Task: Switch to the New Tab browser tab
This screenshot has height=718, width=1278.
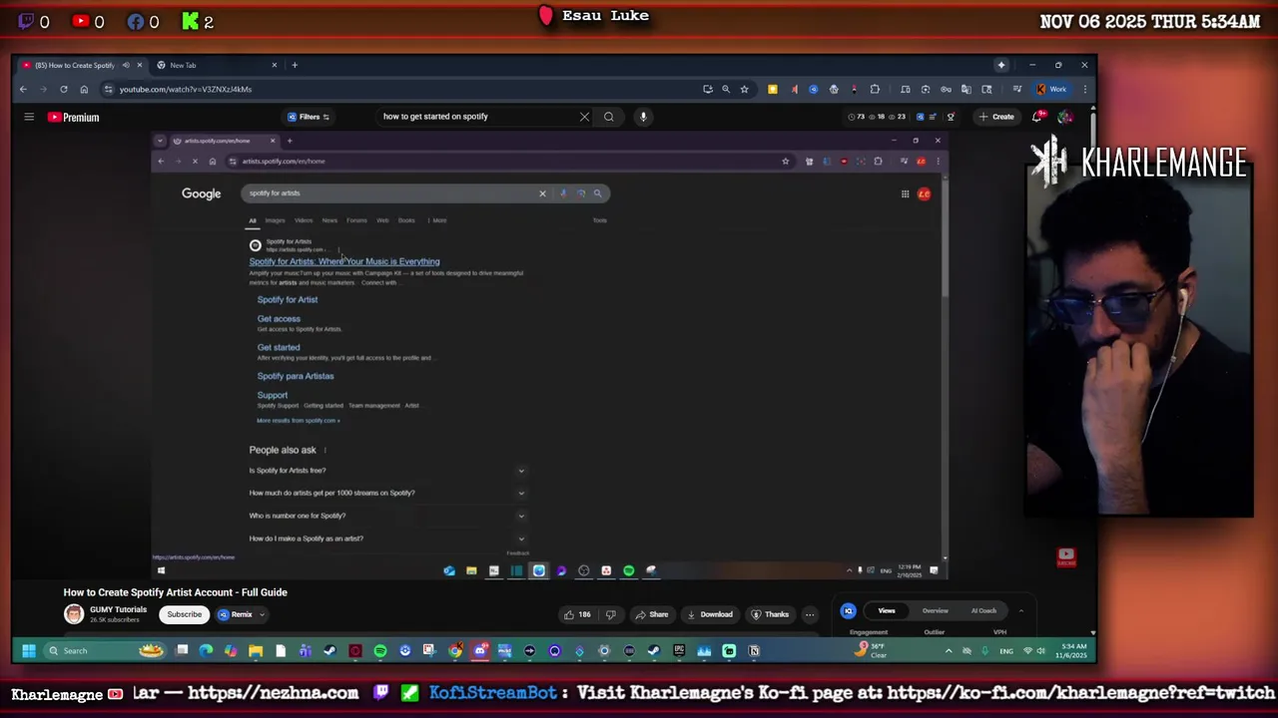Action: (183, 65)
